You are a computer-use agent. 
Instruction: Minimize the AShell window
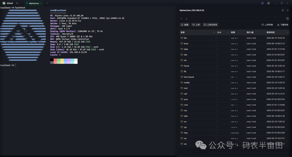[276, 3]
